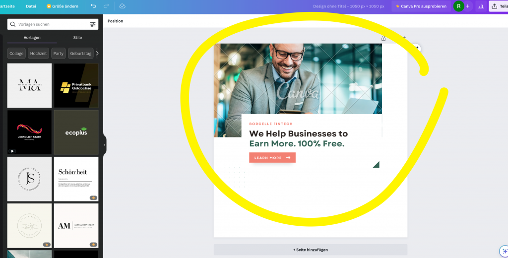508x258 pixels.
Task: Click the lock page icon above canvas
Action: [383, 38]
